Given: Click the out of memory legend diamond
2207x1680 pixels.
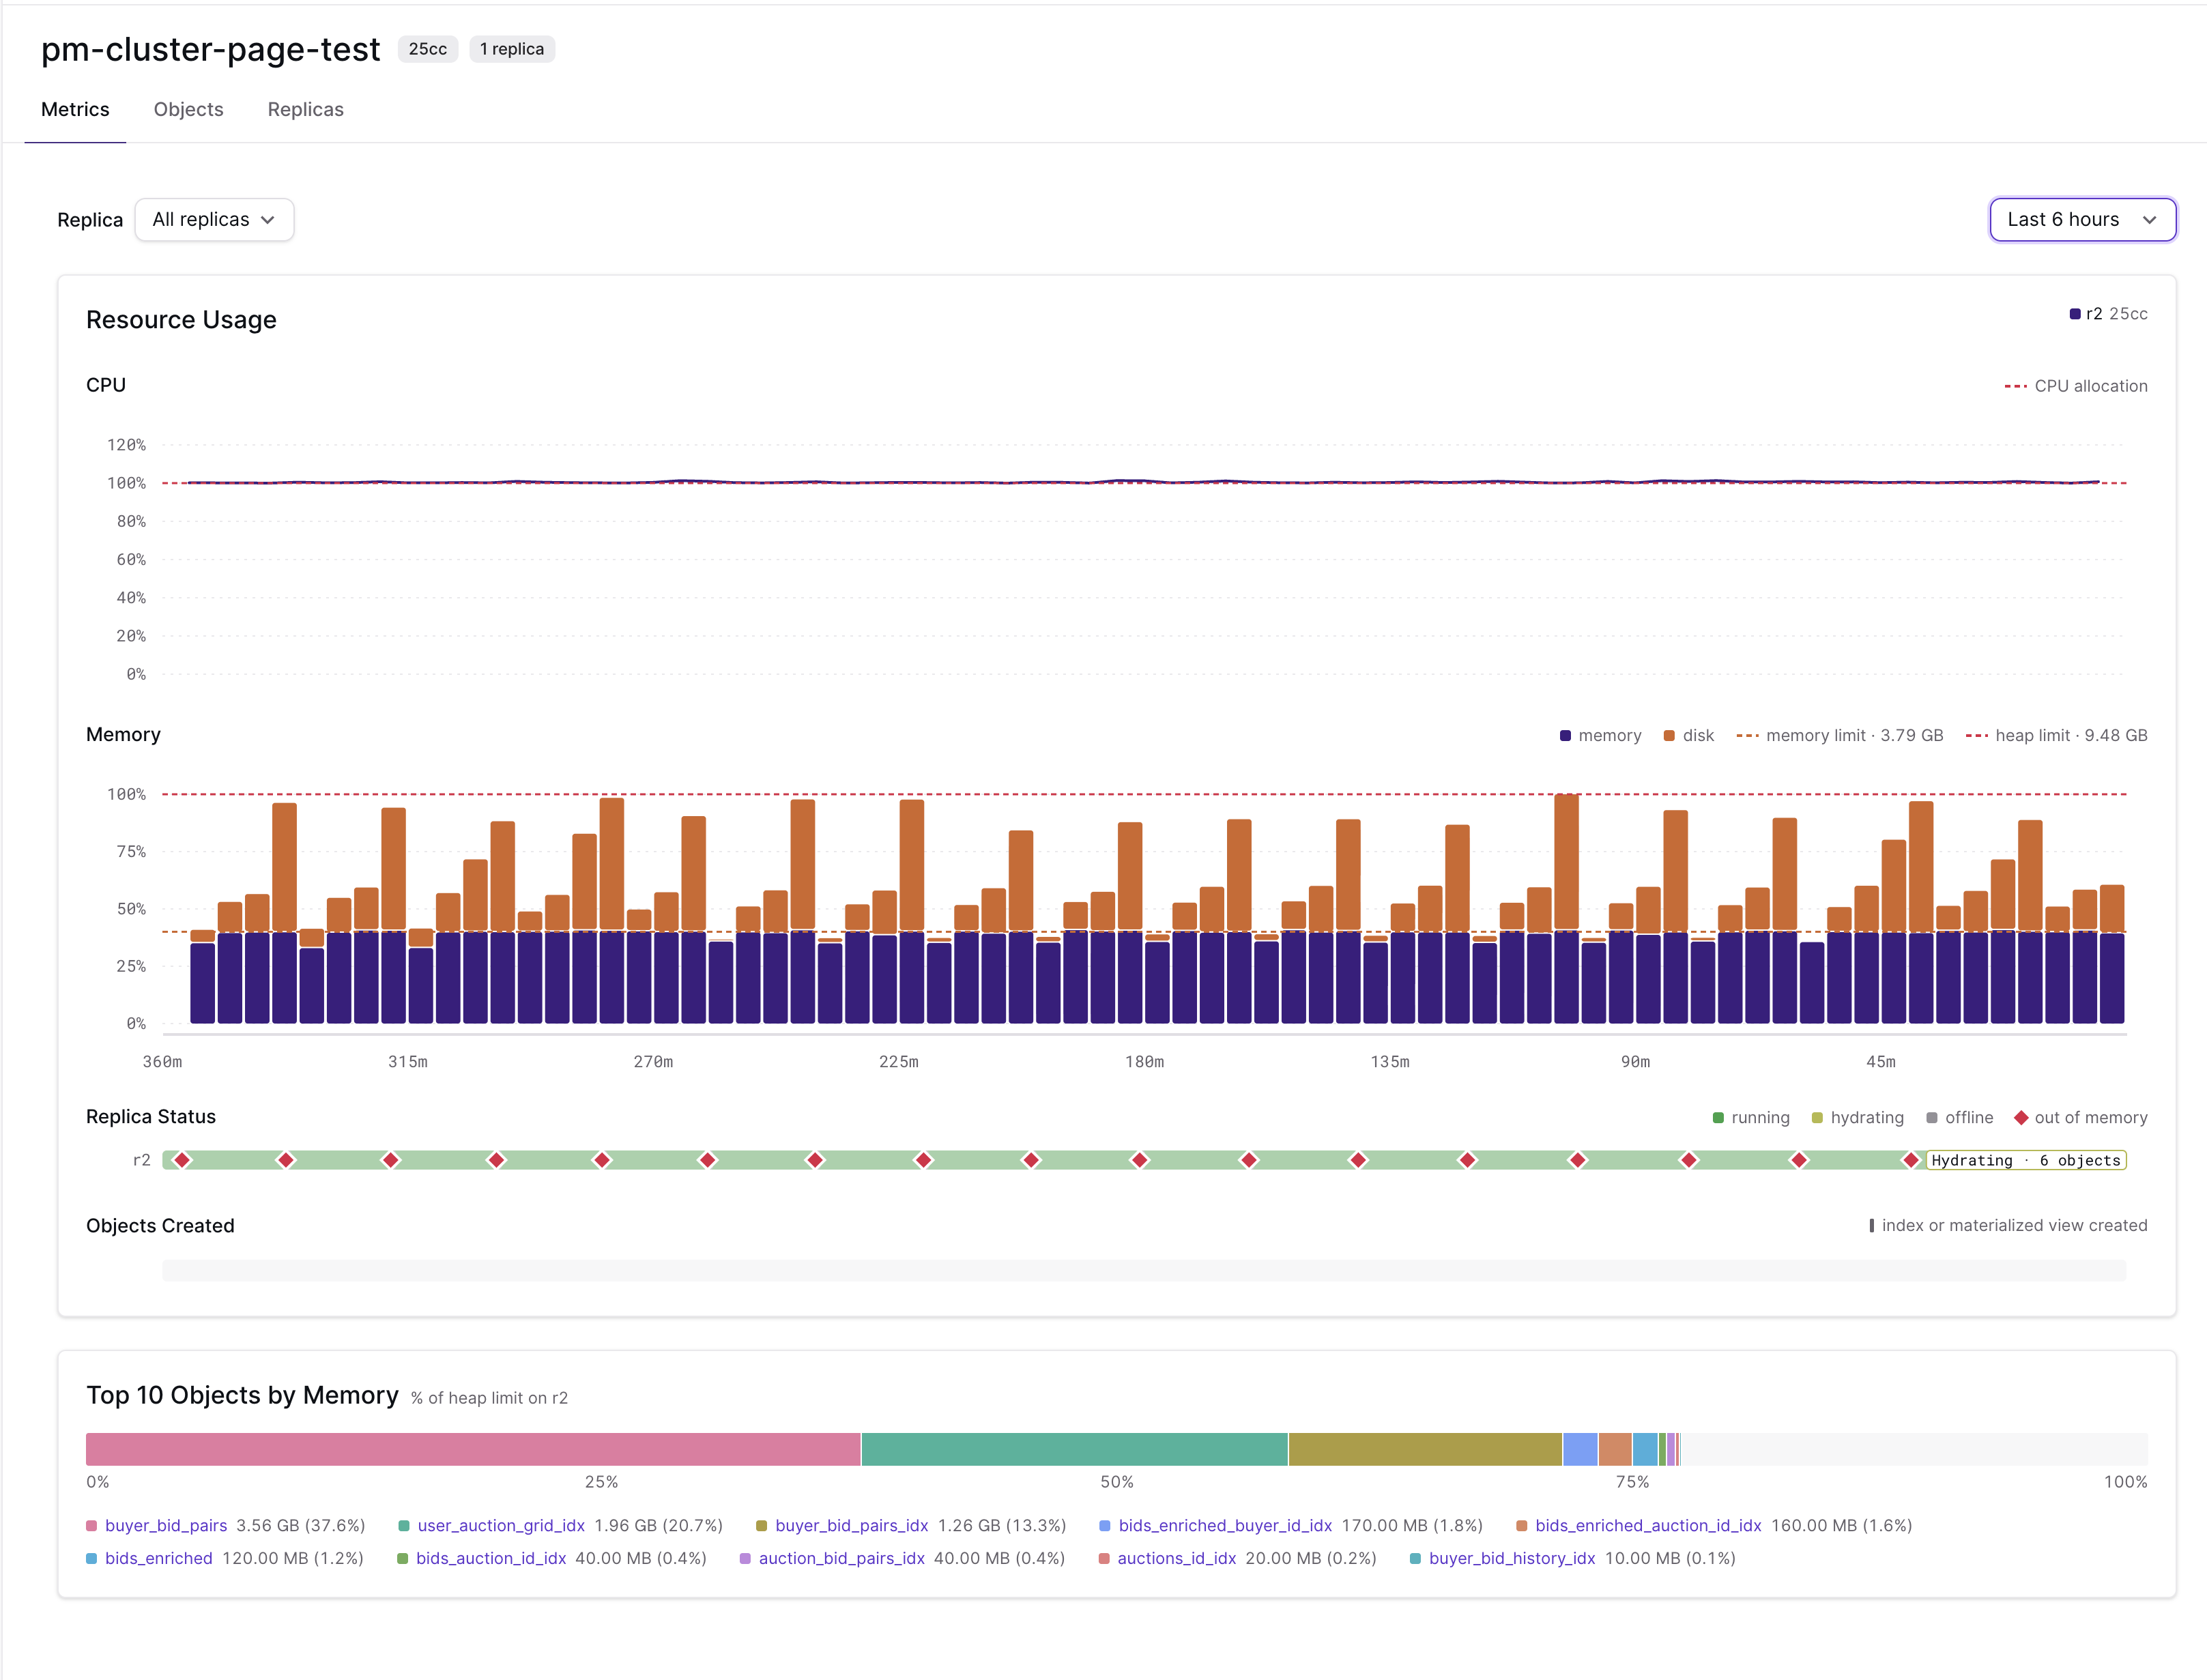Looking at the screenshot, I should click(x=2021, y=1118).
